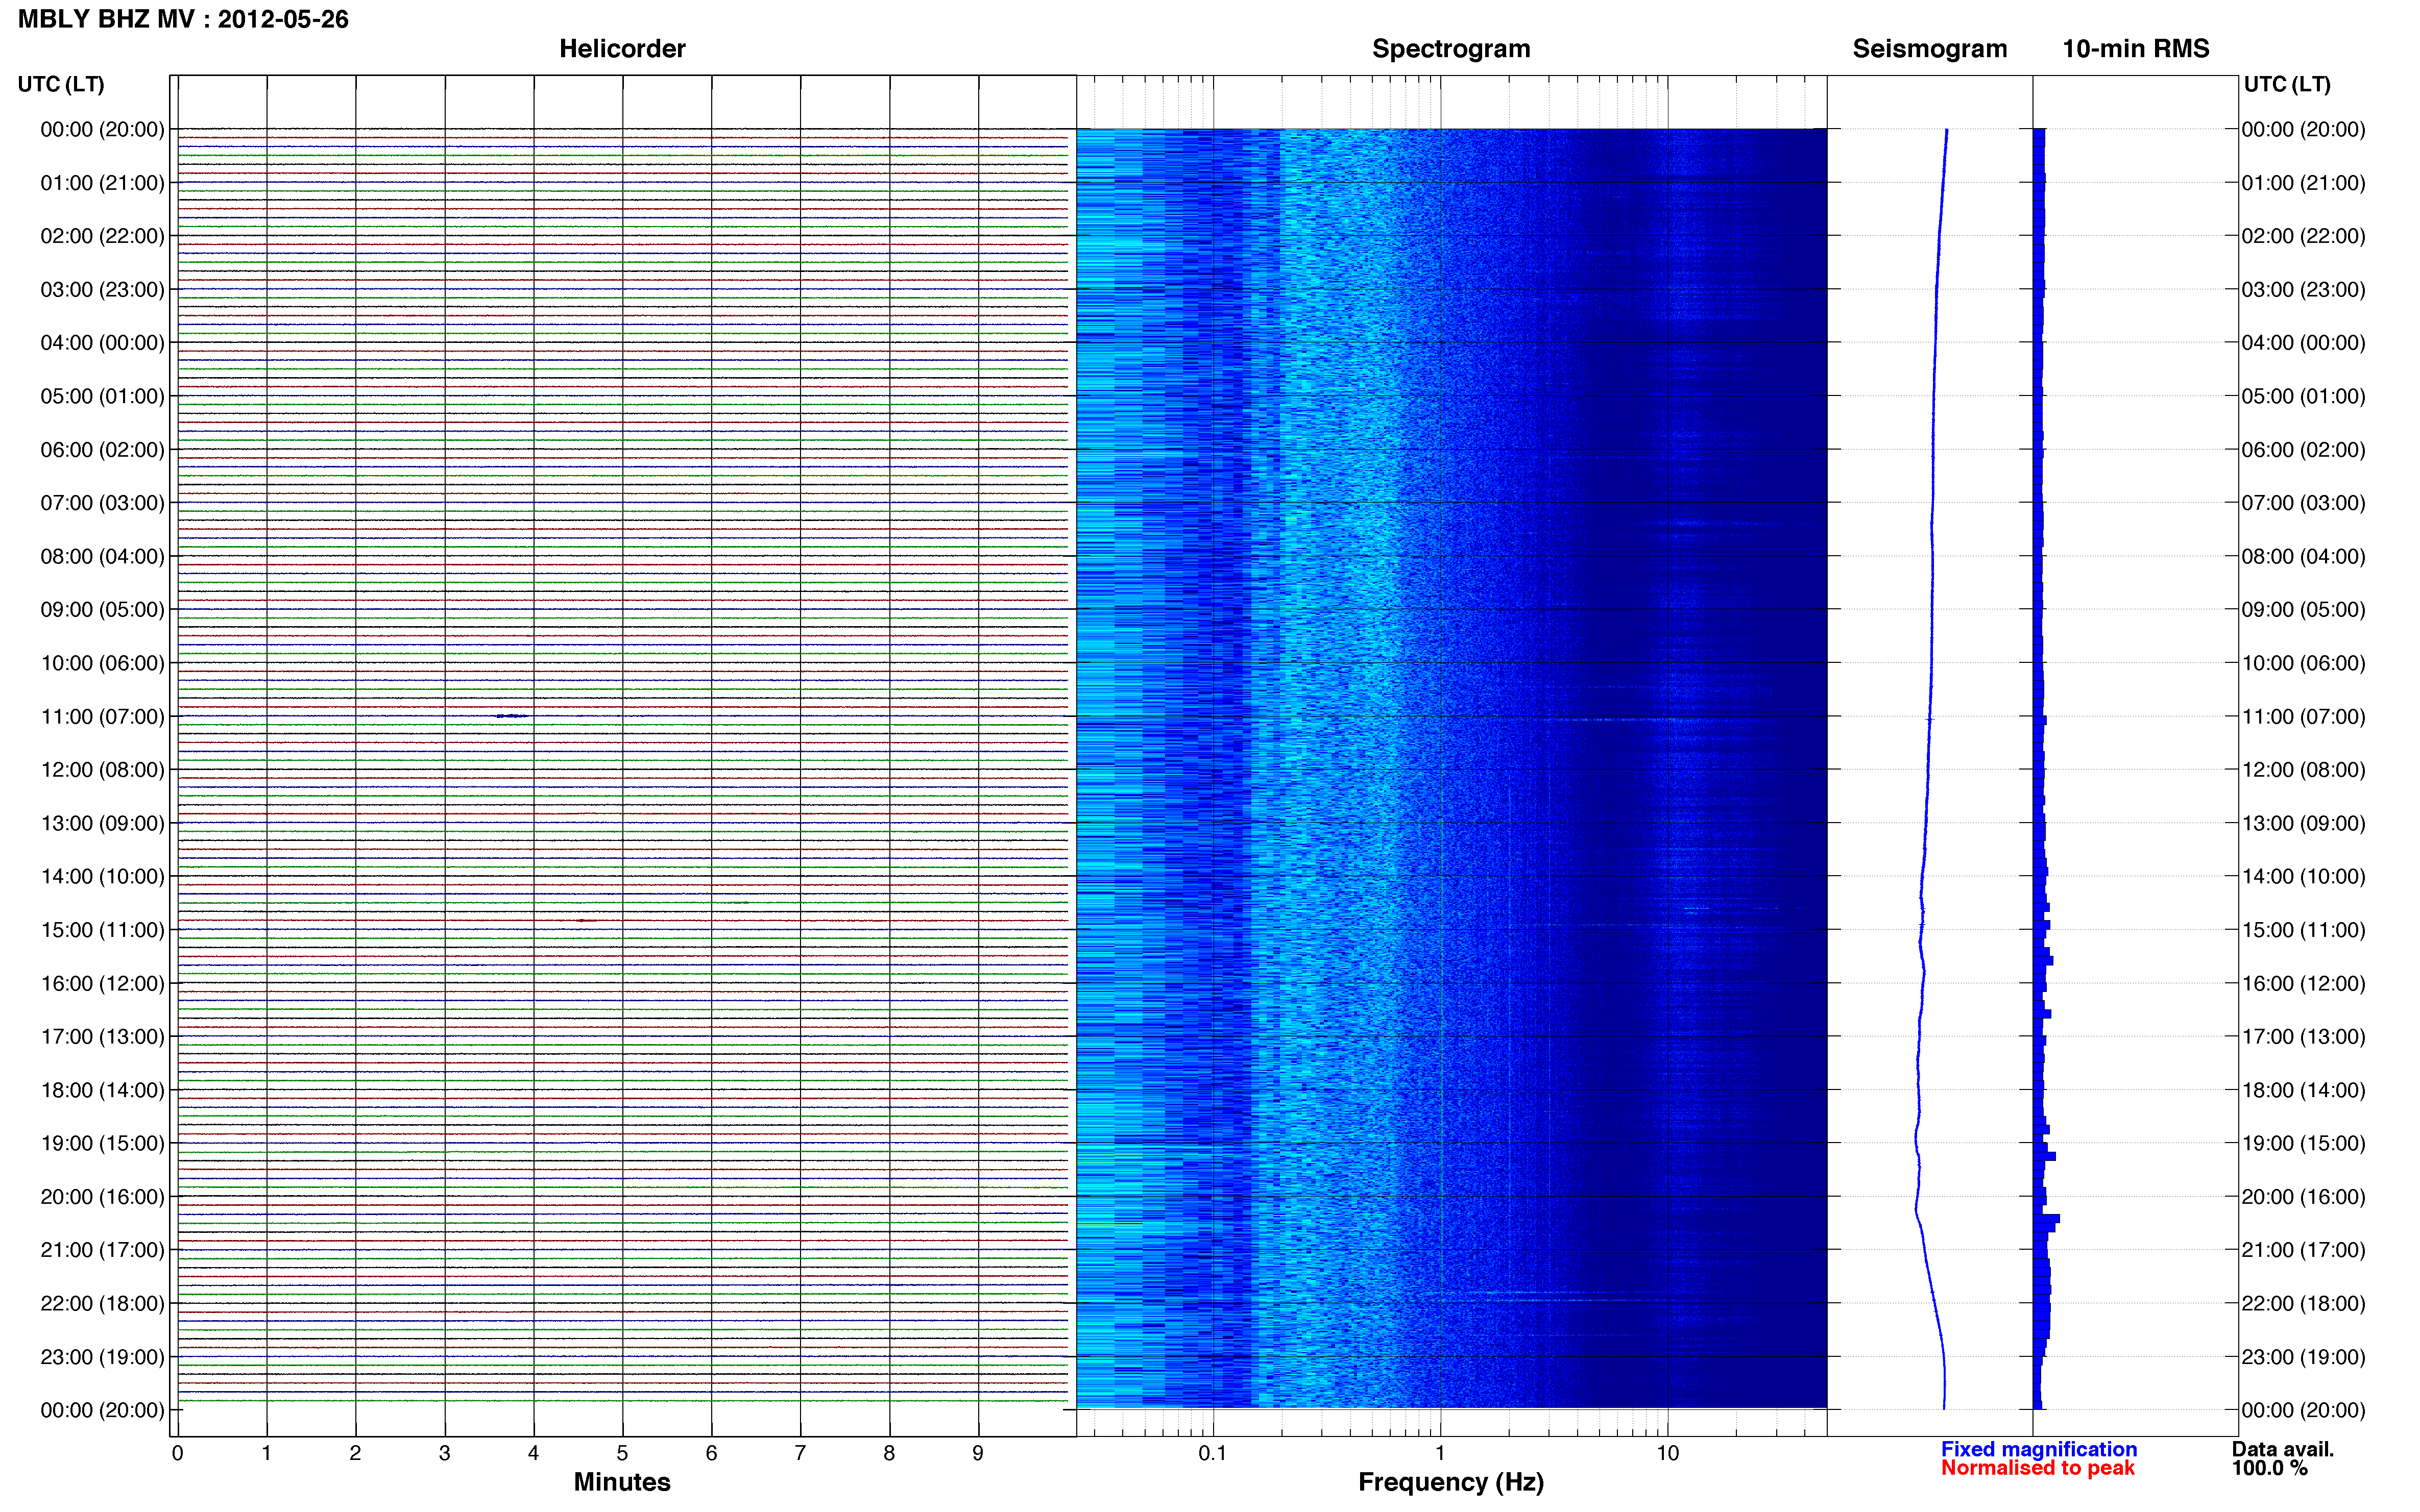Viewport: 2420px width, 1512px height.
Task: Click the right axis label '19:00 (15:00)'
Action: 2303,1144
